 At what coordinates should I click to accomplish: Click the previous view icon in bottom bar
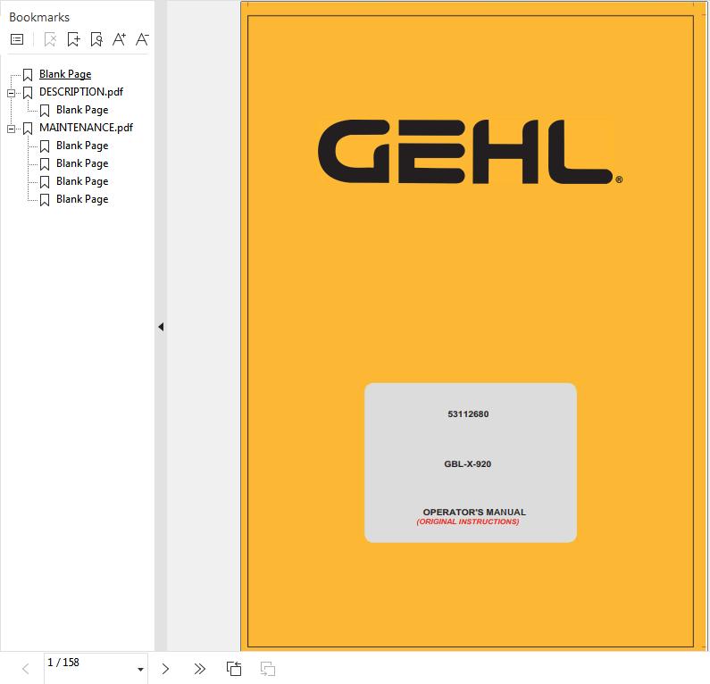click(x=234, y=669)
